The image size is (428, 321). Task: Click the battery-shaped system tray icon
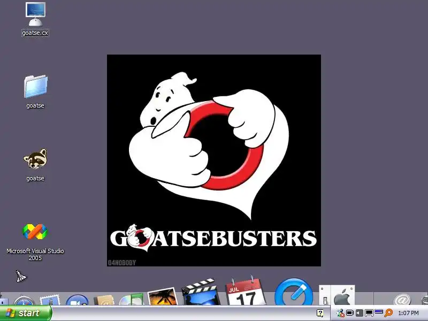tap(350, 313)
